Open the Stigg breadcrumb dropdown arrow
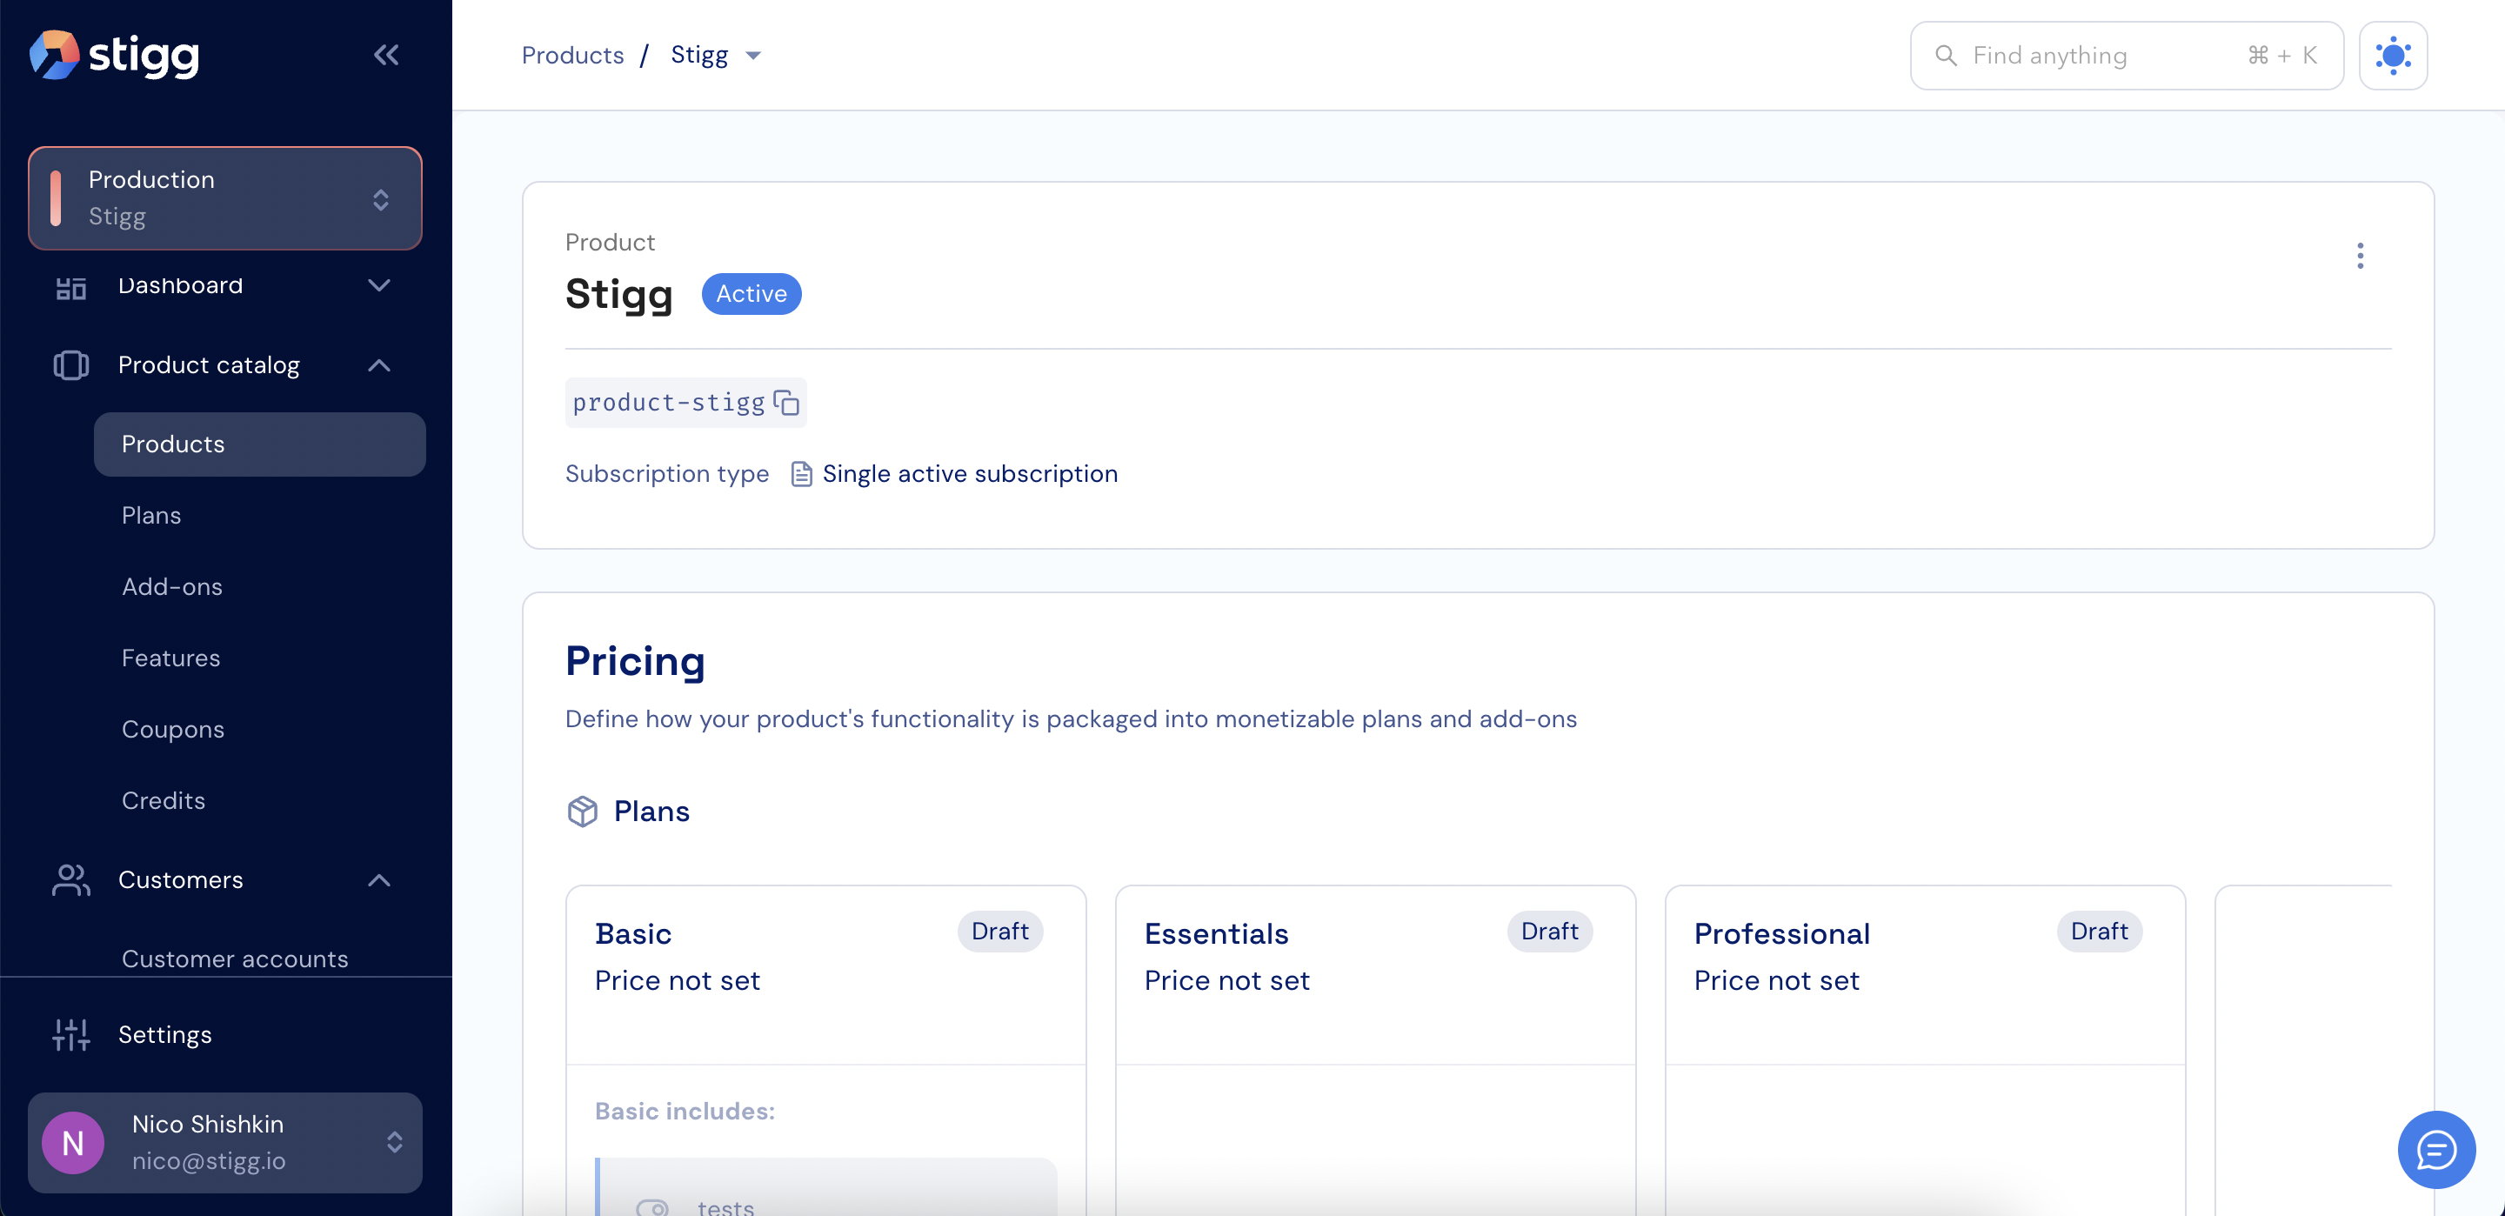The image size is (2505, 1216). [753, 57]
